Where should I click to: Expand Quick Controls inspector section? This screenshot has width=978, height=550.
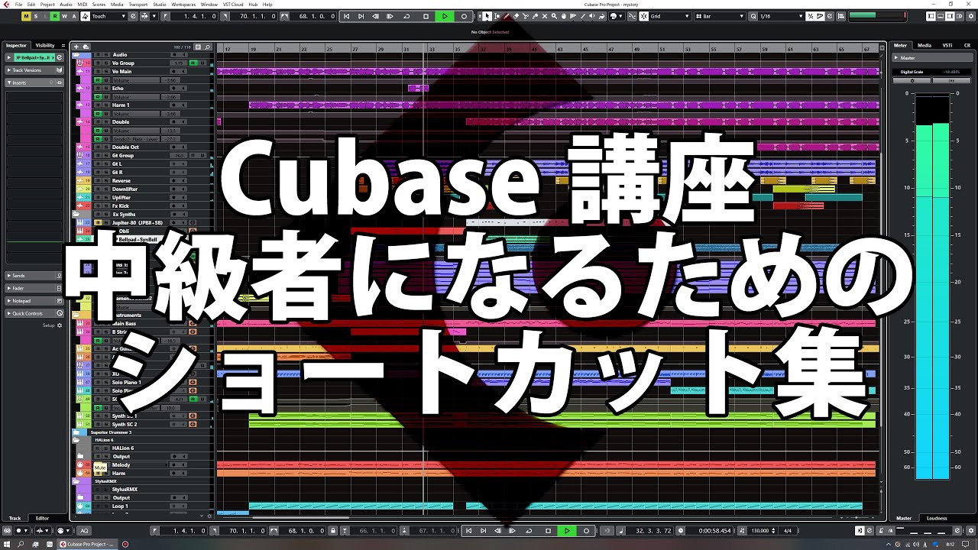point(34,313)
